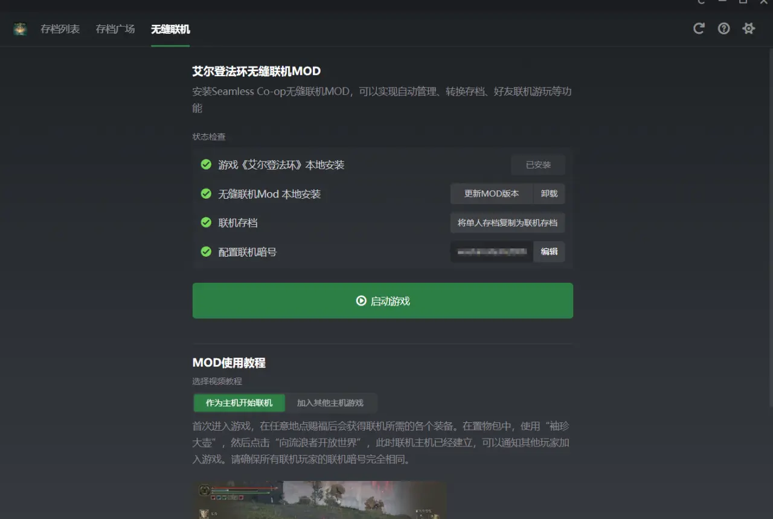
Task: Click the 状态检查 label
Action: pos(209,137)
